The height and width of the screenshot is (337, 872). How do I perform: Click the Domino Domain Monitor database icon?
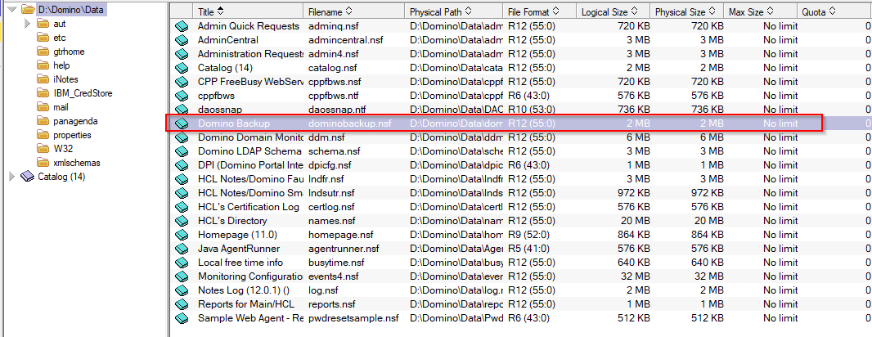tap(182, 137)
